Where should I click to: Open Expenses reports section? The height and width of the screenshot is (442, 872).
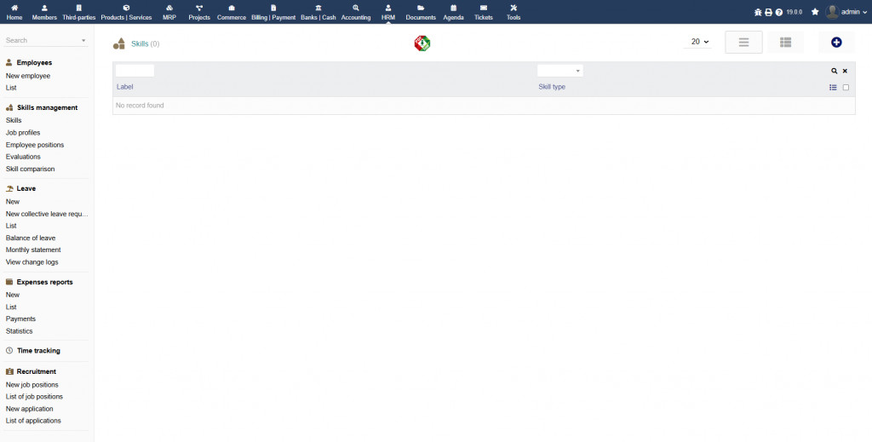tap(44, 282)
